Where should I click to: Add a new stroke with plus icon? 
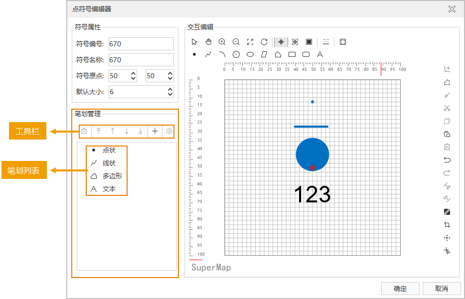(155, 131)
